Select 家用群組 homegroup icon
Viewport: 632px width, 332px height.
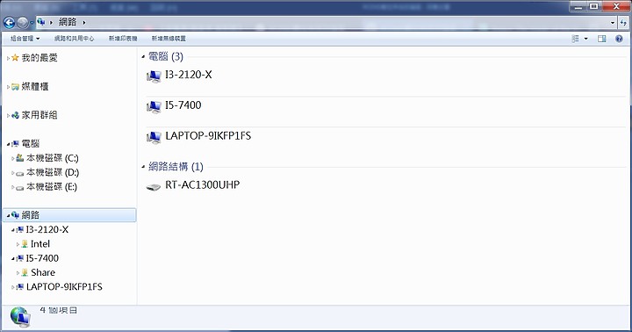point(15,115)
